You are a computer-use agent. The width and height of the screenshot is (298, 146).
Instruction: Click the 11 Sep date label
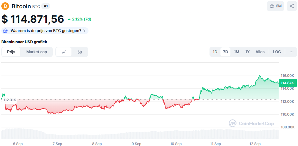coord(216,144)
